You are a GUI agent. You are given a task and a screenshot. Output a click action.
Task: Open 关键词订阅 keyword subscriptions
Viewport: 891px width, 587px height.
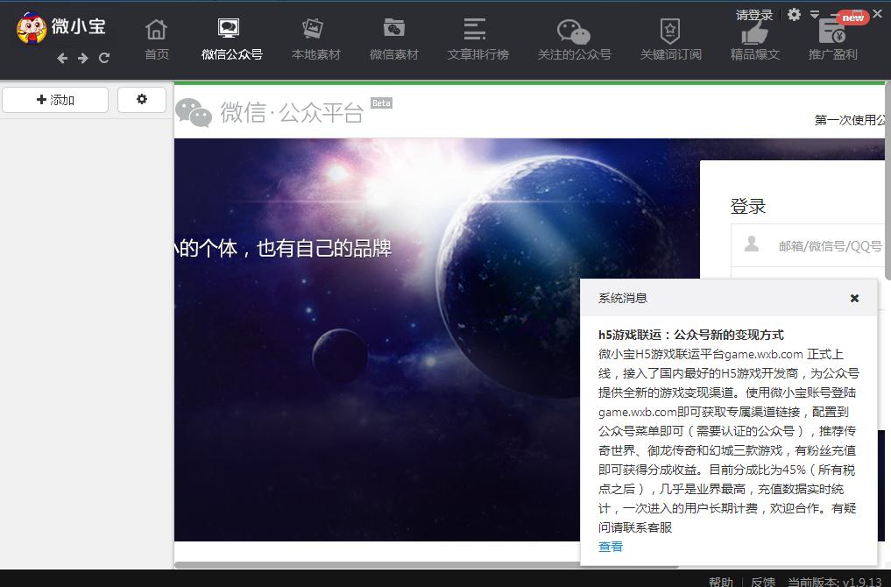point(670,39)
